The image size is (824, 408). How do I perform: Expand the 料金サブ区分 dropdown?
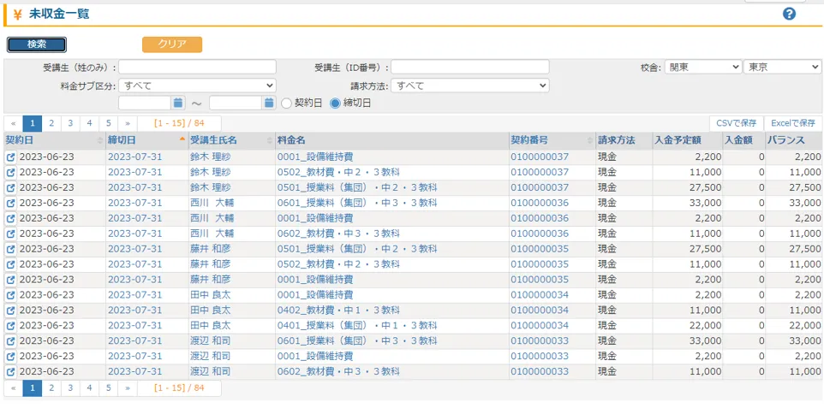point(197,86)
